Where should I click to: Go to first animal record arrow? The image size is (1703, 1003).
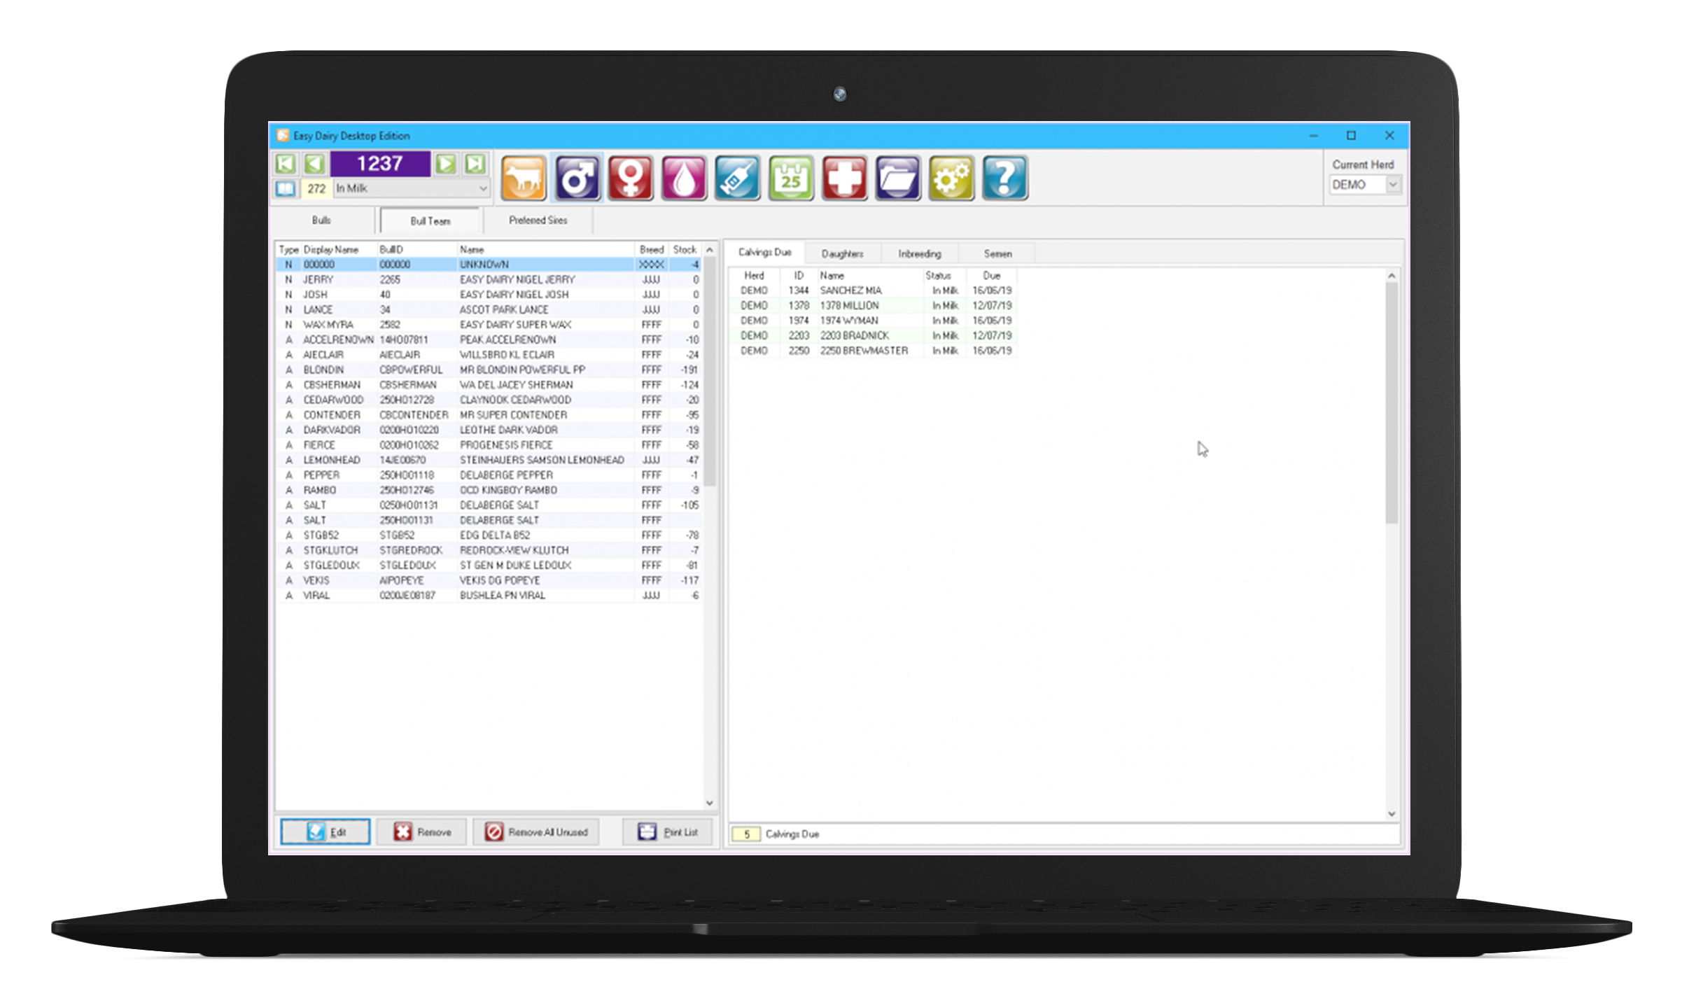(x=285, y=164)
